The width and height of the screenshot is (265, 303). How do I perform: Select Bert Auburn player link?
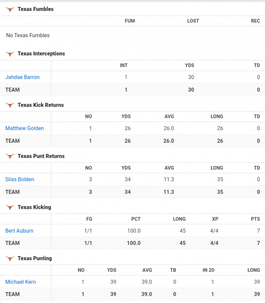pos(19,231)
